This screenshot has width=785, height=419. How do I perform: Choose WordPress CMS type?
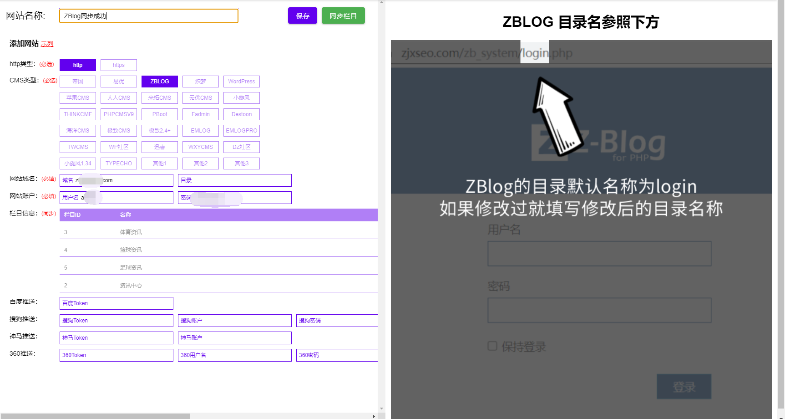tap(242, 82)
